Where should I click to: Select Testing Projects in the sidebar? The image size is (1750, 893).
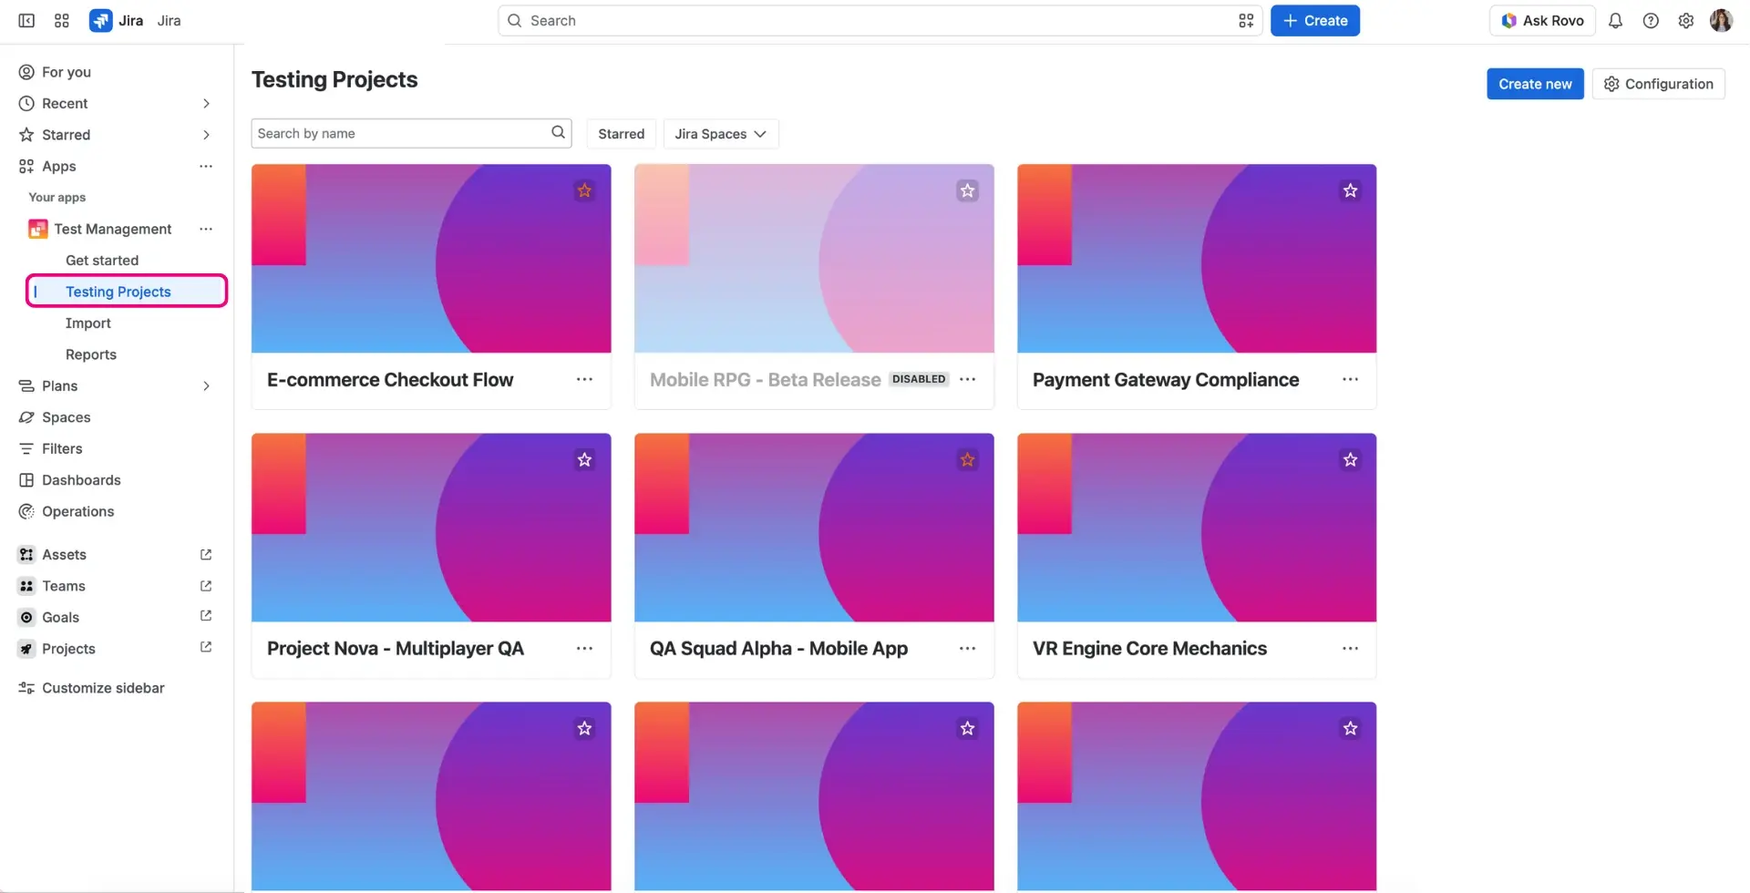point(127,292)
